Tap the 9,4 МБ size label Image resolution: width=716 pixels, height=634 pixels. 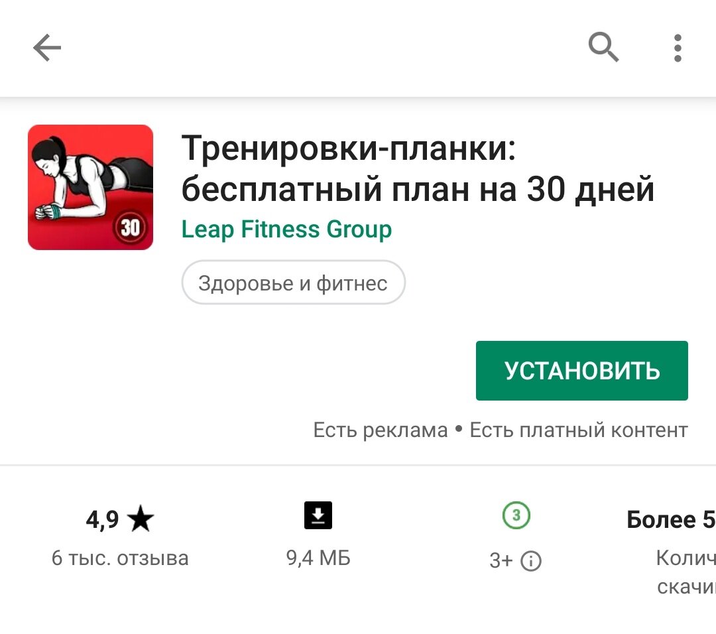pyautogui.click(x=318, y=558)
